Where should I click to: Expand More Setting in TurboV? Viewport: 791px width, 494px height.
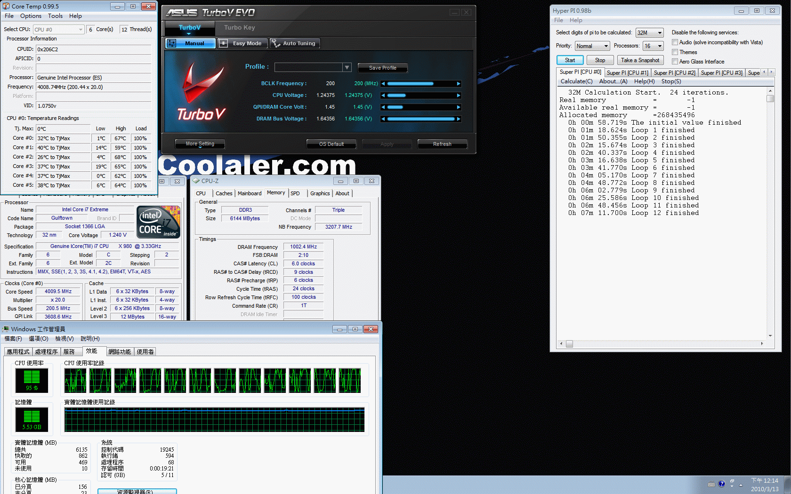(200, 144)
